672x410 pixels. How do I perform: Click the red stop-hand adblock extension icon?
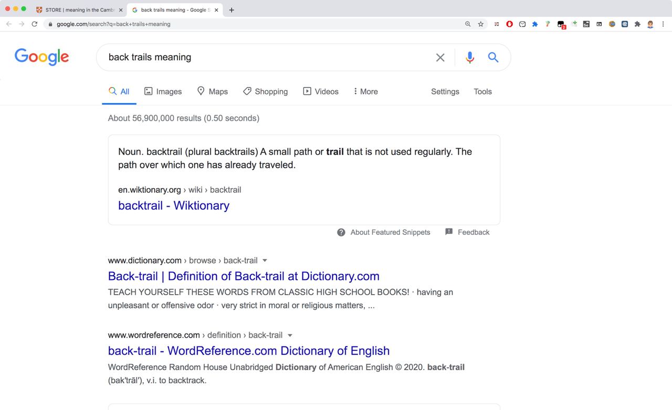coord(509,24)
